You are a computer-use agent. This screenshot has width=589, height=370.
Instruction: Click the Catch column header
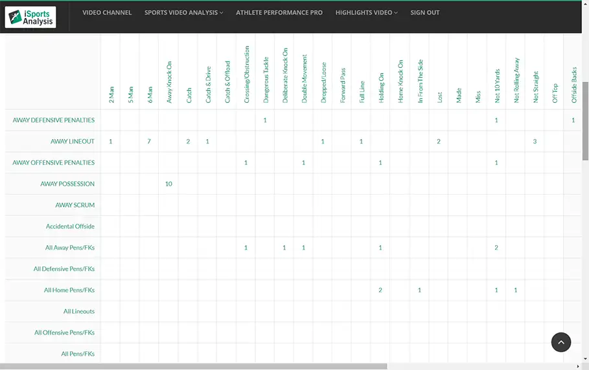pos(189,95)
